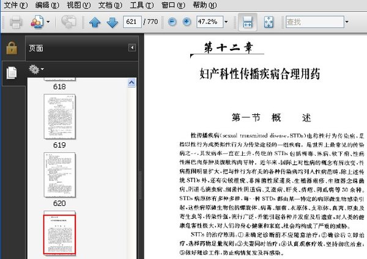Collapse the 页面 panel with arrow button
Screen dimensions: 367x259
coord(132,48)
